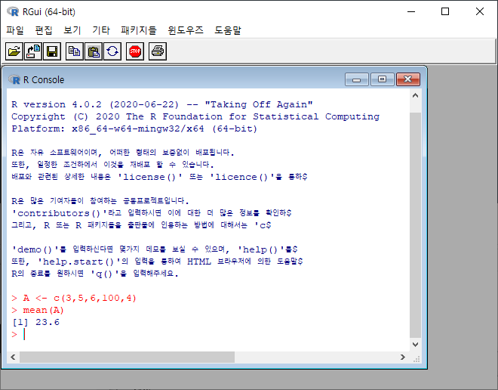This screenshot has height=390, width=498.
Task: Open the 보기 menu
Action: pos(72,30)
